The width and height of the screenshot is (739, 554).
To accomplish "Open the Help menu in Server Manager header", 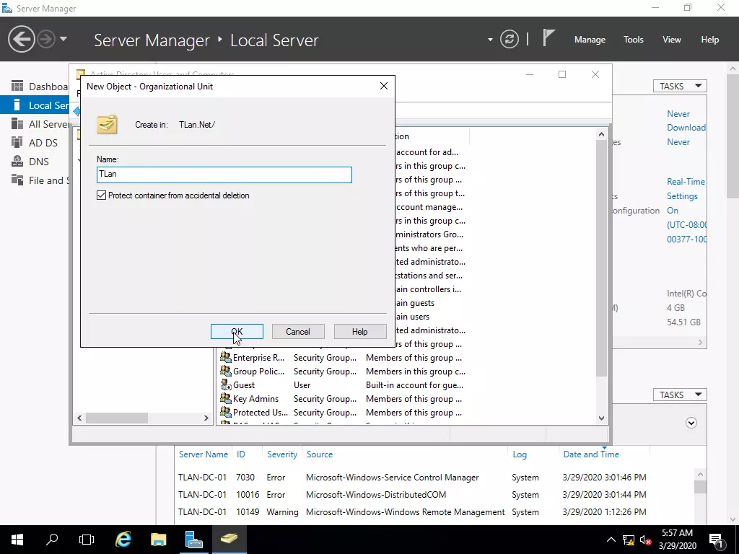I will coord(709,40).
